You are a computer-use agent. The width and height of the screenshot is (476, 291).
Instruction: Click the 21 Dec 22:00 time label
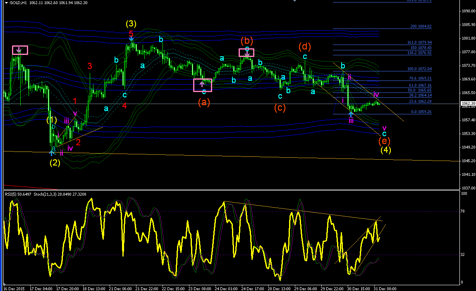click(x=147, y=289)
